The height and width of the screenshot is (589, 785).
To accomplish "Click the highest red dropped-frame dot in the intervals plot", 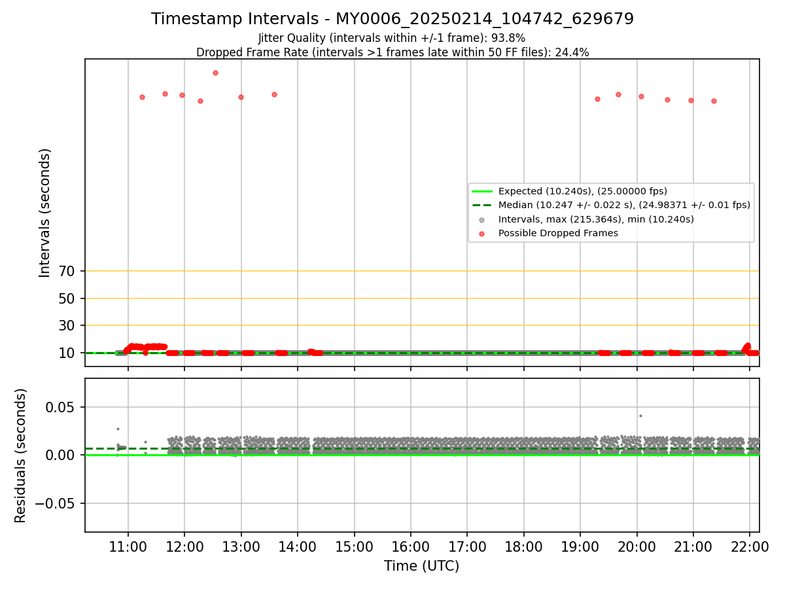I will coord(215,73).
